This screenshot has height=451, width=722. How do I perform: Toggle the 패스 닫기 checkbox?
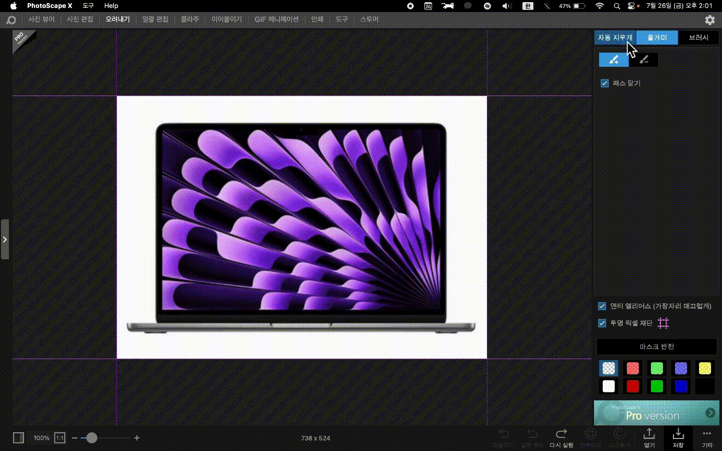[605, 83]
